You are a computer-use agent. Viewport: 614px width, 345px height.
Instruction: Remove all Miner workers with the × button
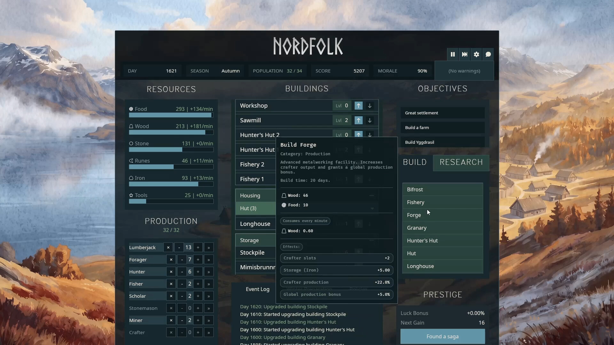point(171,320)
